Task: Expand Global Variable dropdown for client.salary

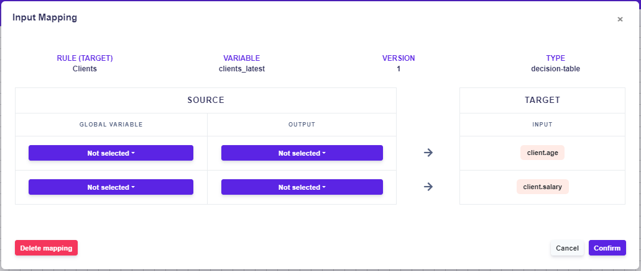Action: (x=111, y=187)
